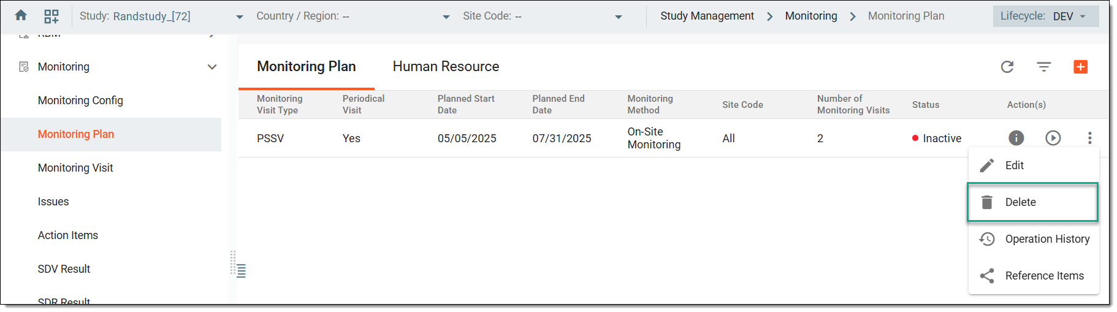Open the Lifecycle DEV dropdown
The width and height of the screenshot is (1117, 312).
click(1046, 16)
